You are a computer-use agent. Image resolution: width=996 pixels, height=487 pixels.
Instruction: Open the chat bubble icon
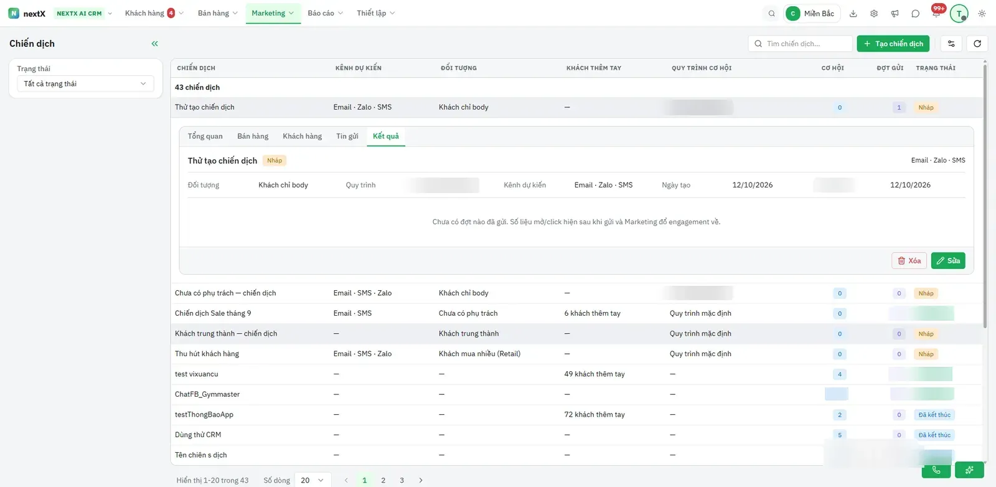(915, 14)
